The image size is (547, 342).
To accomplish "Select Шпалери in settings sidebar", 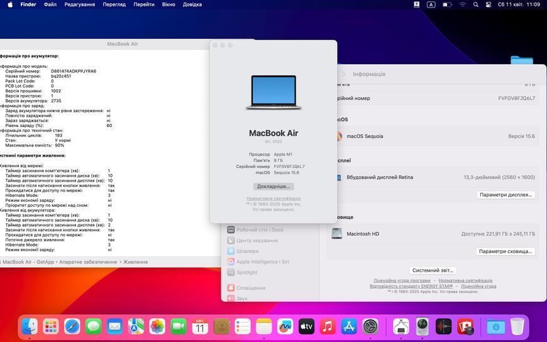I will (x=247, y=251).
